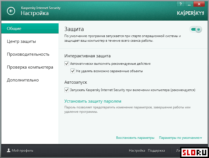
Task: Uncheck Запускать Kaspersky Internet Security при включении
Action: click(67, 90)
